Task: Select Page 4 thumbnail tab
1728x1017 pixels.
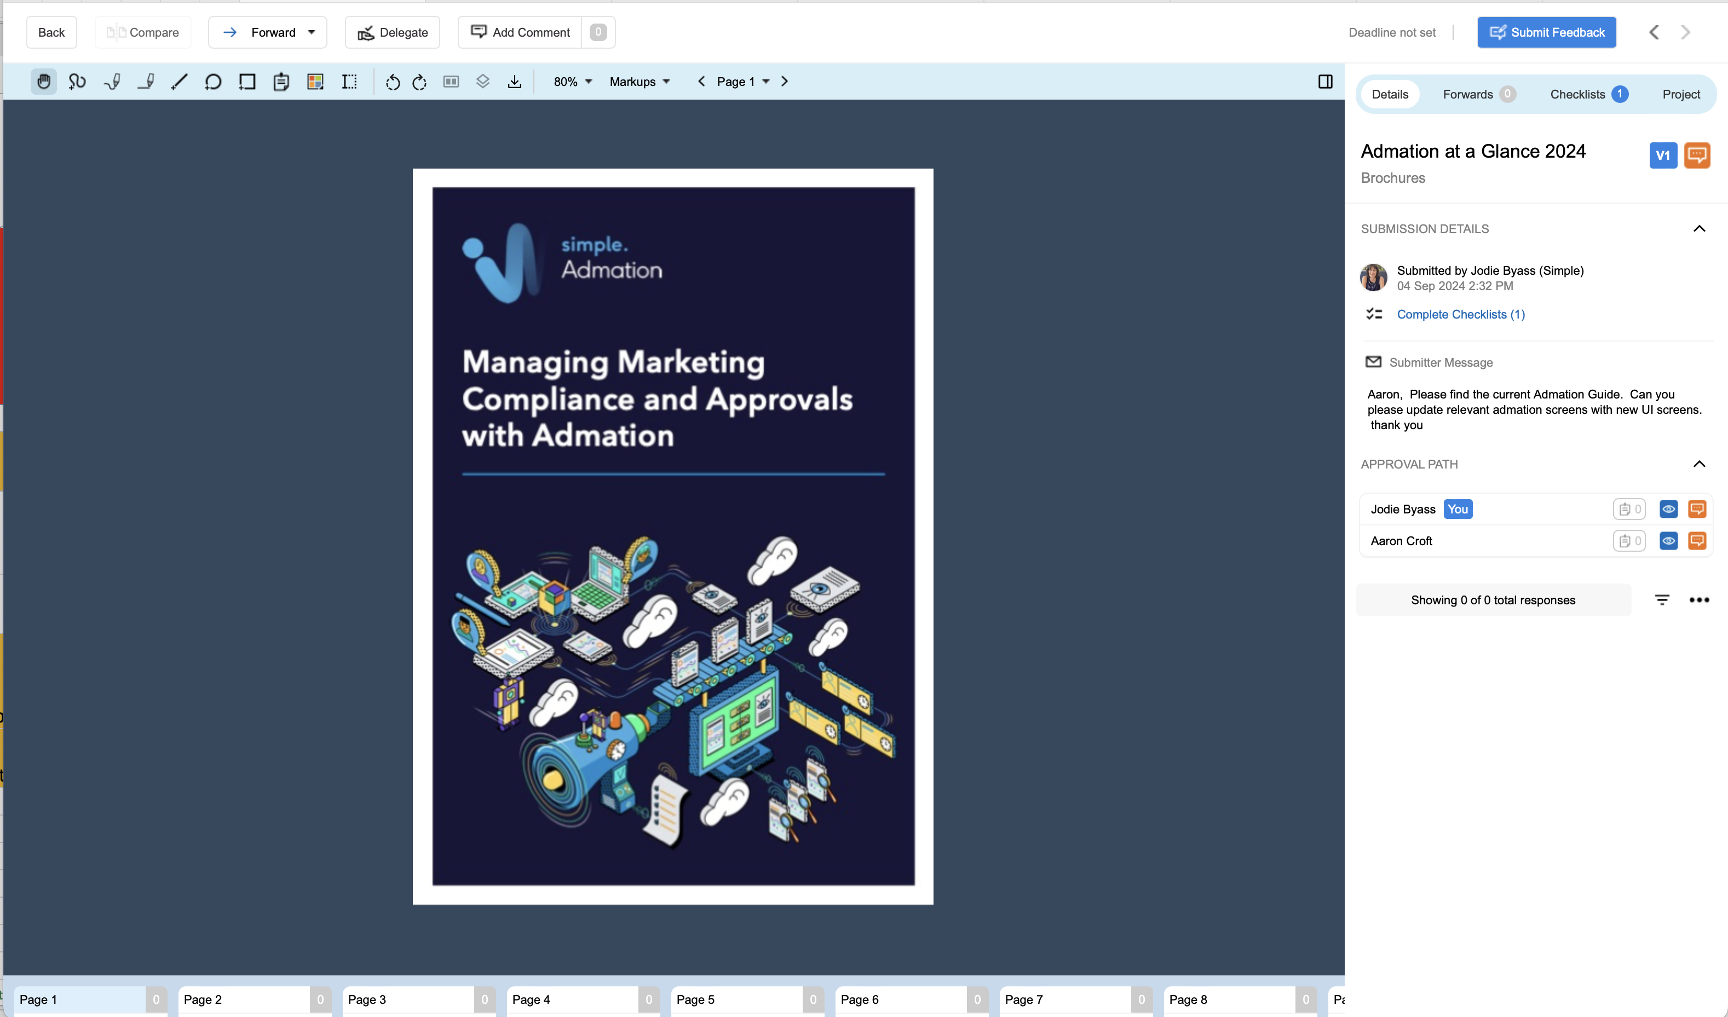Action: 584,1000
